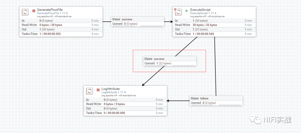Click the green running arrow on ExecuteScript
Viewport: 301px width, 133px height.
pyautogui.click(x=187, y=11)
